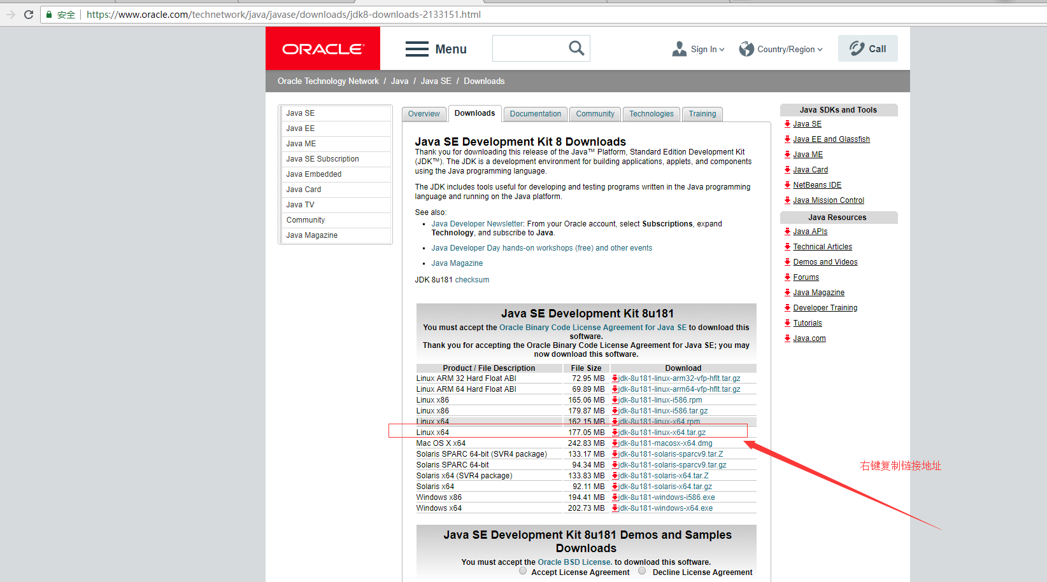The image size is (1047, 582).
Task: Click the Call phone icon button
Action: coord(868,48)
